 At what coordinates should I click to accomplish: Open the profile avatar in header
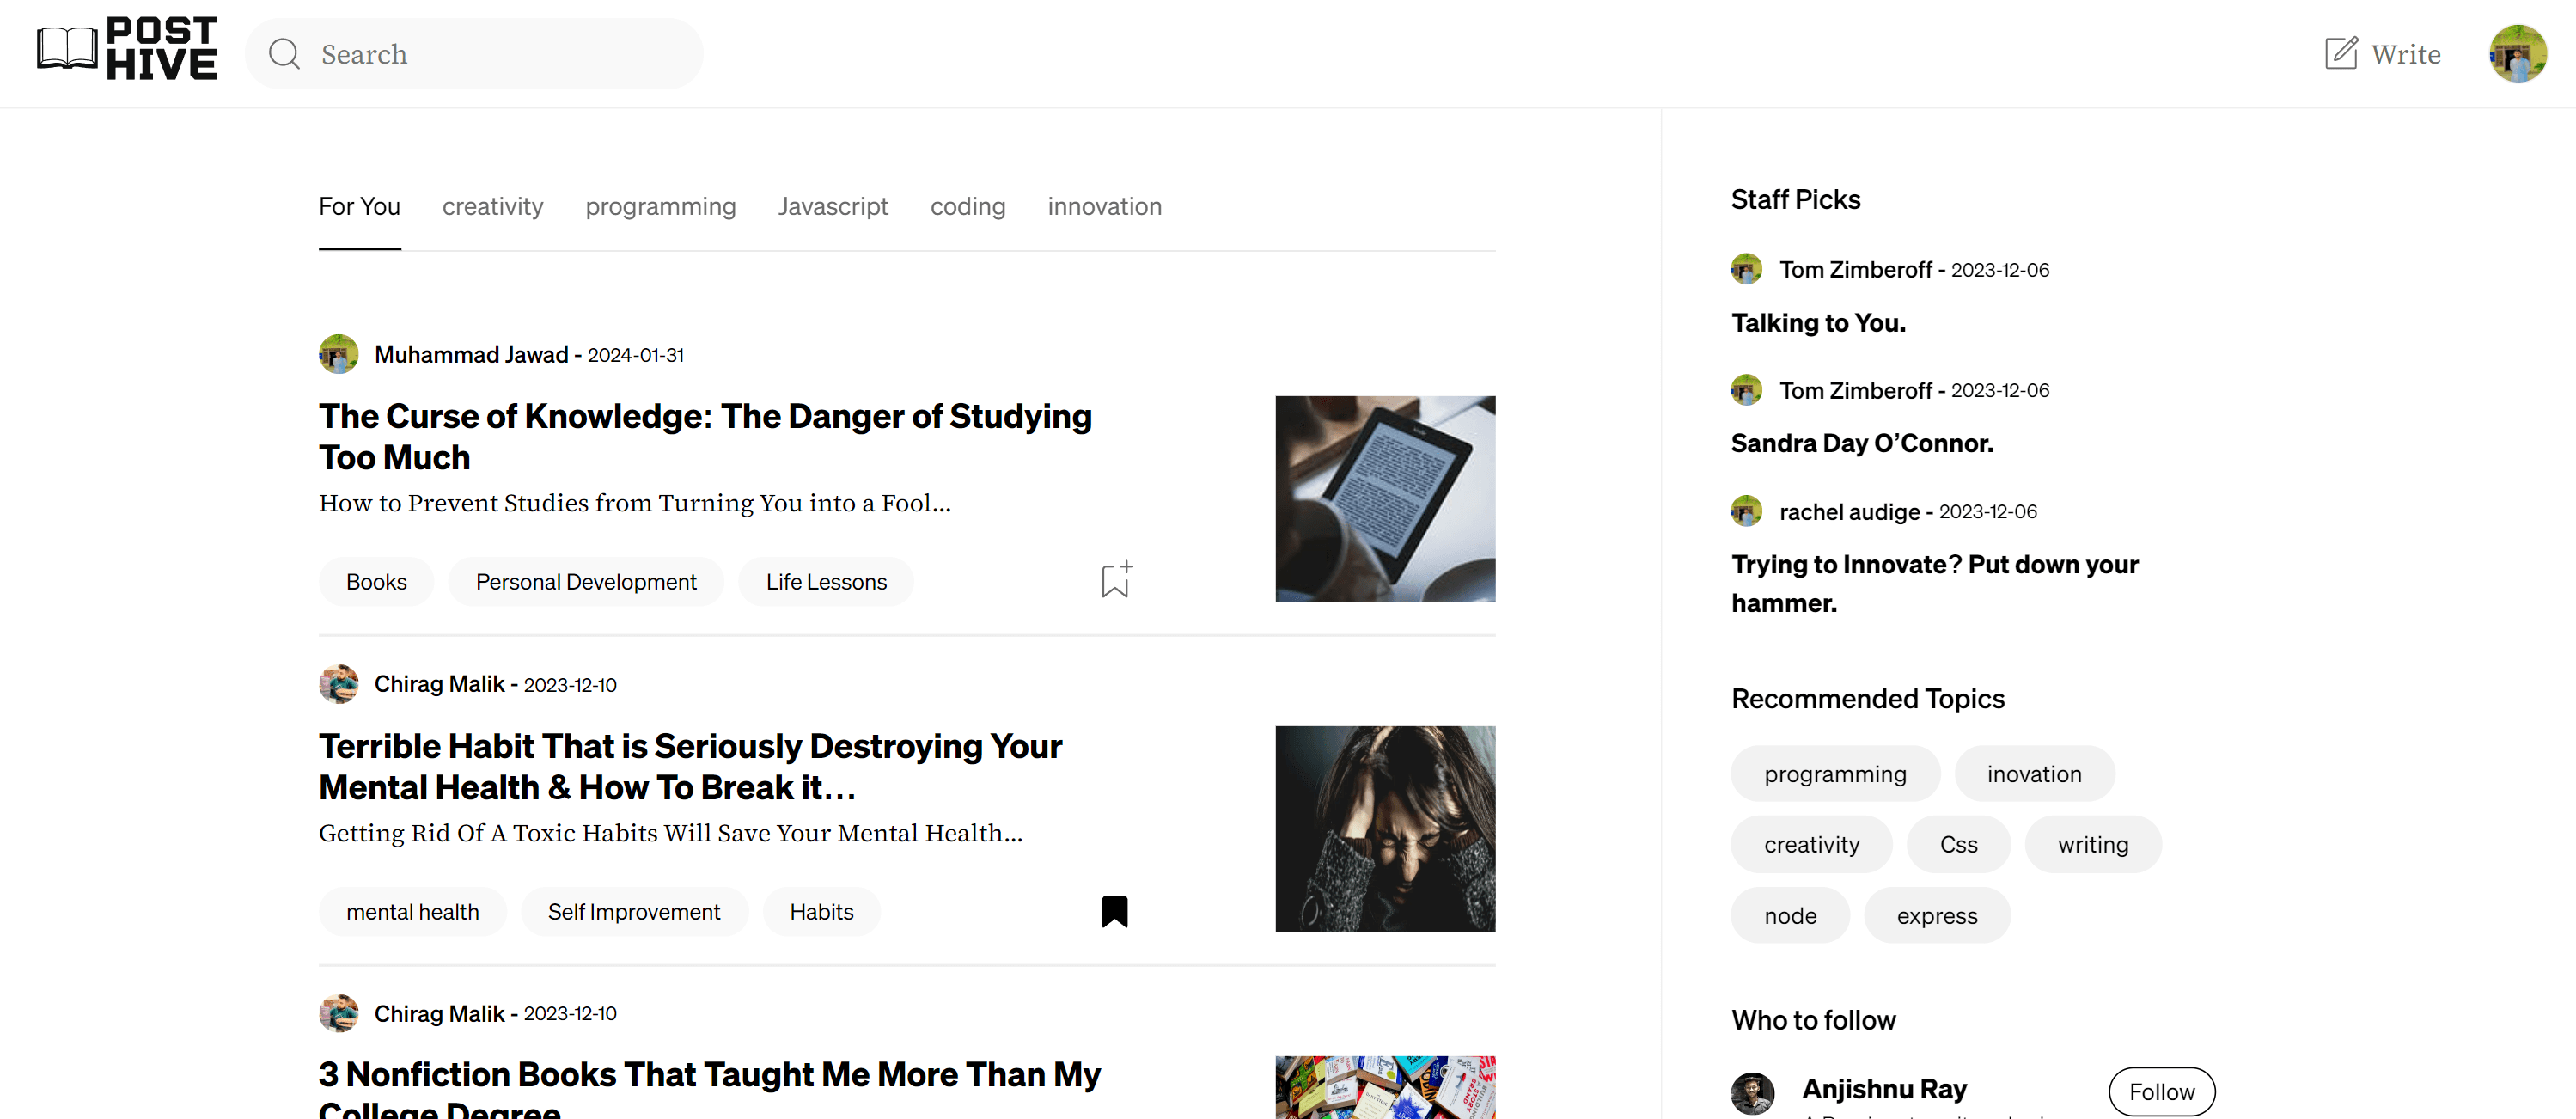click(x=2517, y=54)
